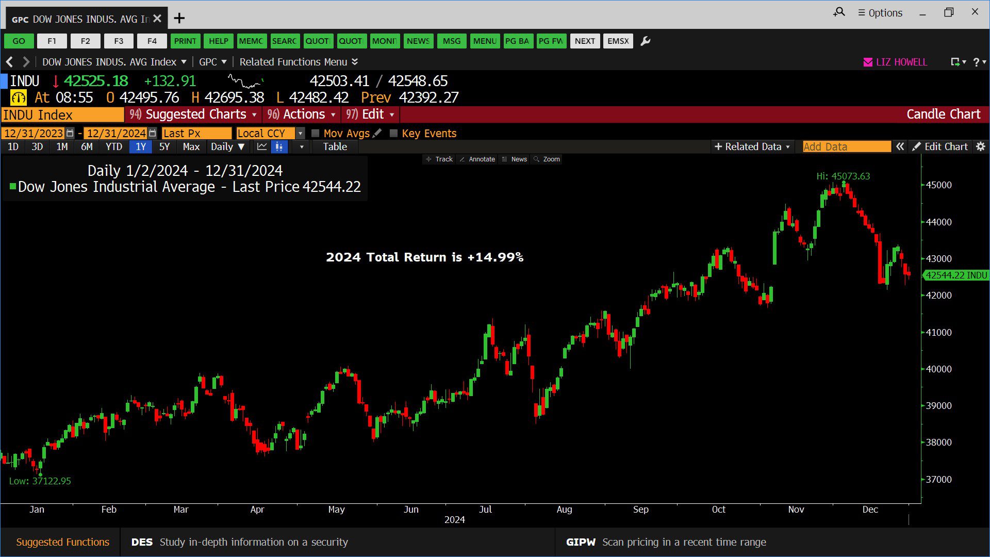This screenshot has width=990, height=557.
Task: Click the Add Data input field
Action: click(847, 147)
